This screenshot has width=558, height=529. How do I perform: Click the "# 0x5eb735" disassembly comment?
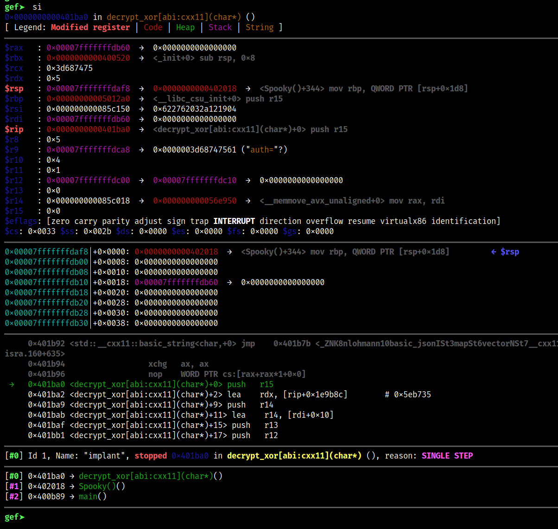tap(408, 395)
